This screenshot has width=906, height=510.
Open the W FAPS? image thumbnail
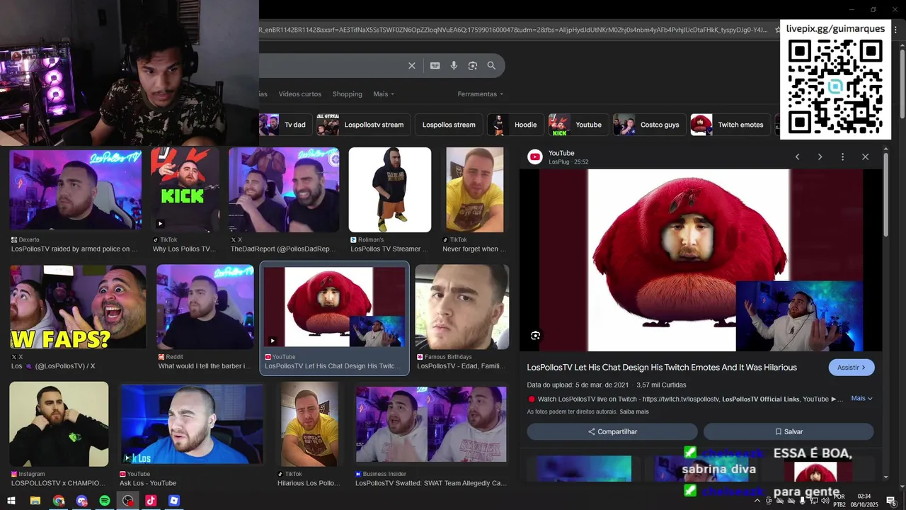pos(78,307)
